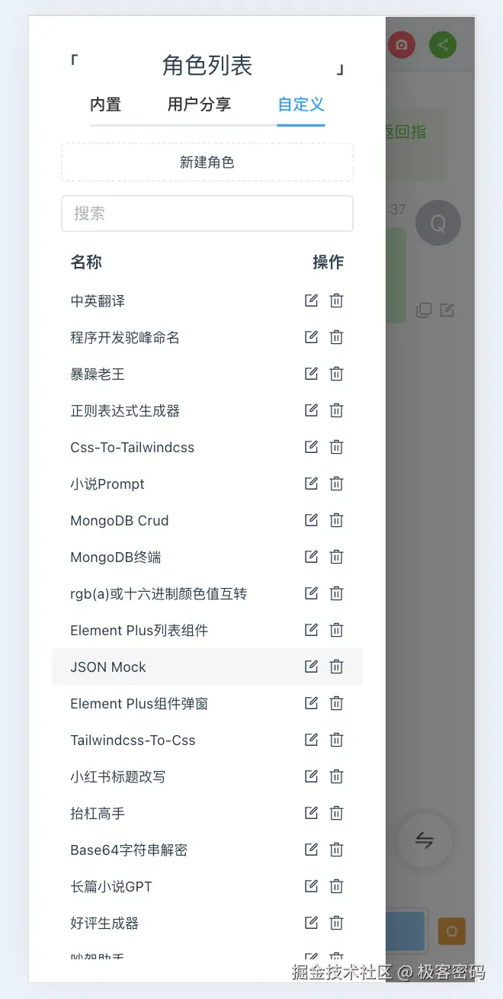This screenshot has width=503, height=999.
Task: Edit the 中英翻译 role
Action: (310, 300)
